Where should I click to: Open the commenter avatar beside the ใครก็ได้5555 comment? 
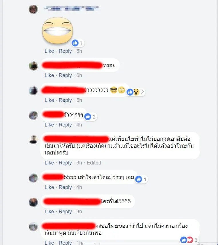coord(34,202)
